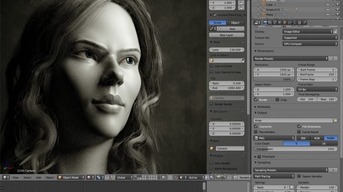This screenshot has height=192, width=343.
Task: Hide the Plane object via eye icon
Action: click(328, 14)
